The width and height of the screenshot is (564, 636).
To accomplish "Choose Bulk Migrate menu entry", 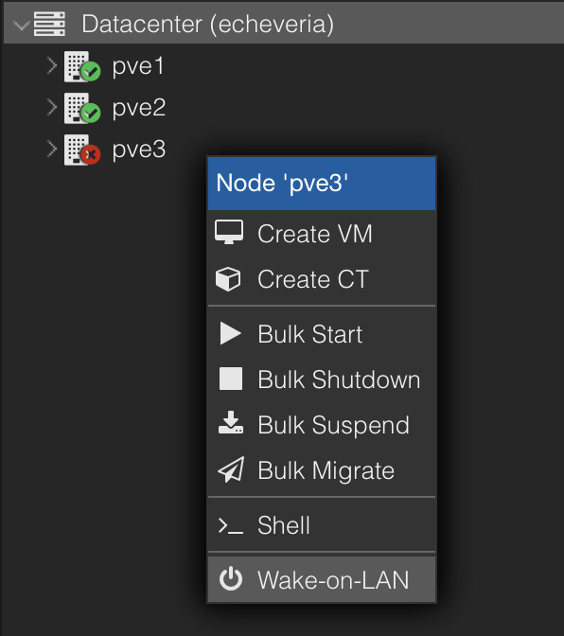I will click(322, 470).
